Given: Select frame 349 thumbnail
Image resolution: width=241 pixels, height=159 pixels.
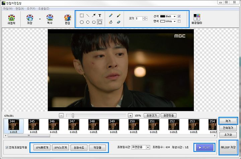Looking at the screenshot, I should pos(113,126).
